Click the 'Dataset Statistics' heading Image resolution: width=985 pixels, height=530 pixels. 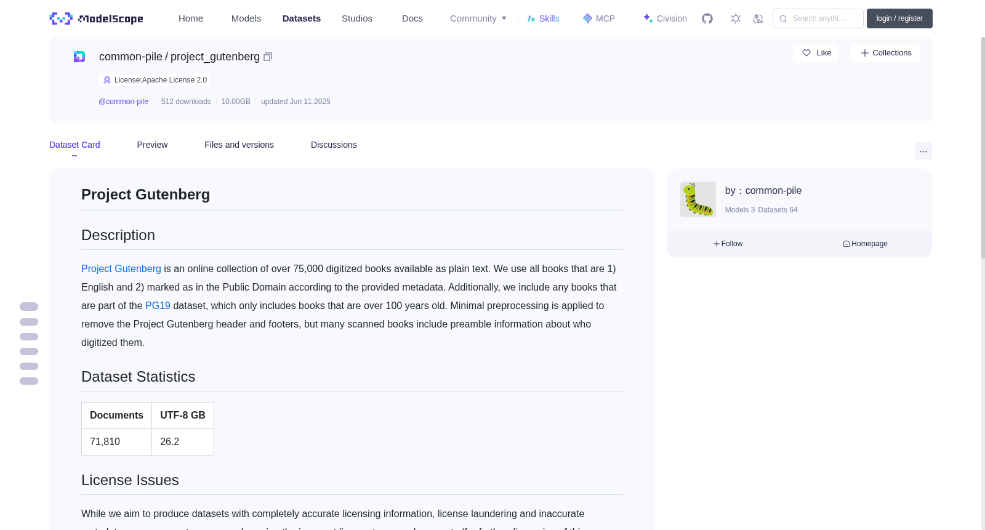pos(139,377)
